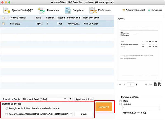Select the Film Liste file name cell
165x120 pixels.
pos(15,23)
